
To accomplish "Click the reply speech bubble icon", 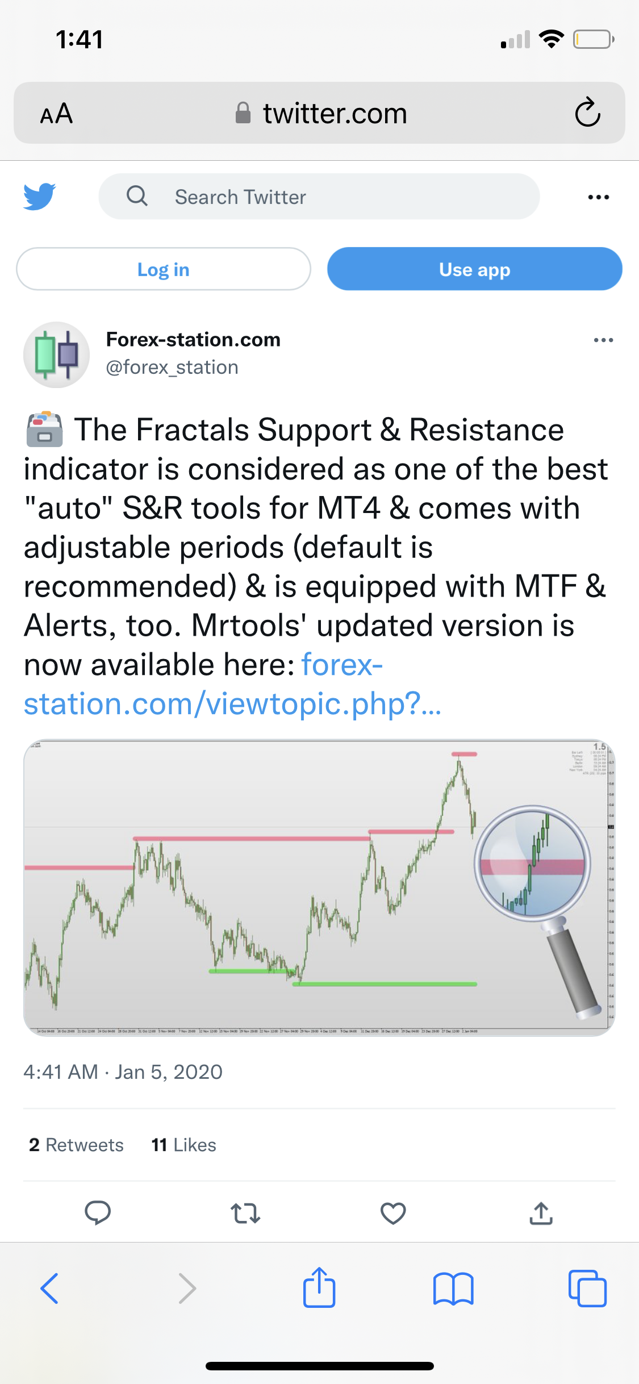I will point(97,1213).
